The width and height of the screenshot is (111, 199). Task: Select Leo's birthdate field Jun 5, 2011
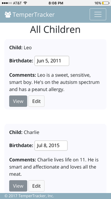[x=52, y=61]
